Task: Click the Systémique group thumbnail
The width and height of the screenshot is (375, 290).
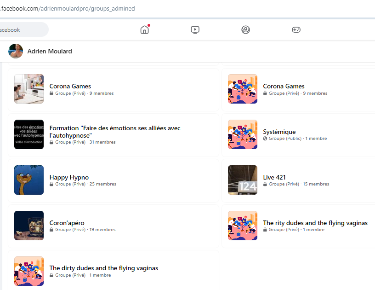Action: pyautogui.click(x=243, y=134)
